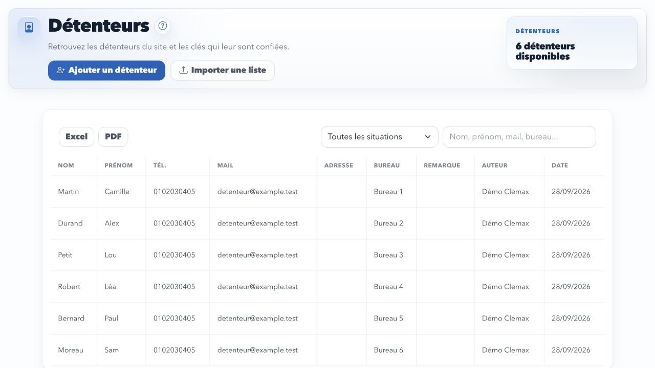Select the Petit name cell

point(74,255)
